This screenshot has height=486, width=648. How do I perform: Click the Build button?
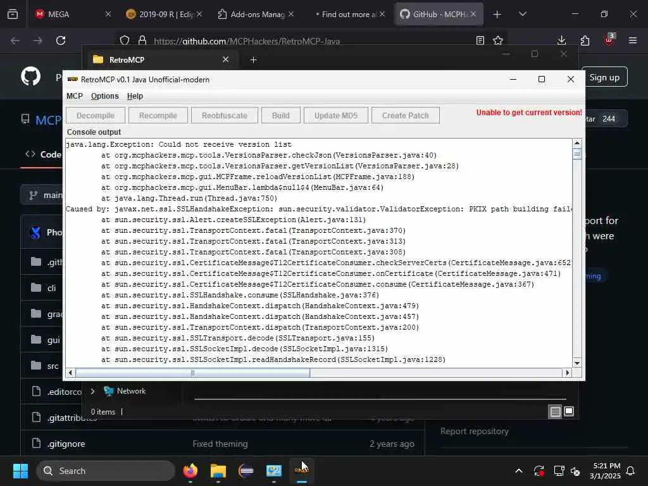tap(280, 115)
